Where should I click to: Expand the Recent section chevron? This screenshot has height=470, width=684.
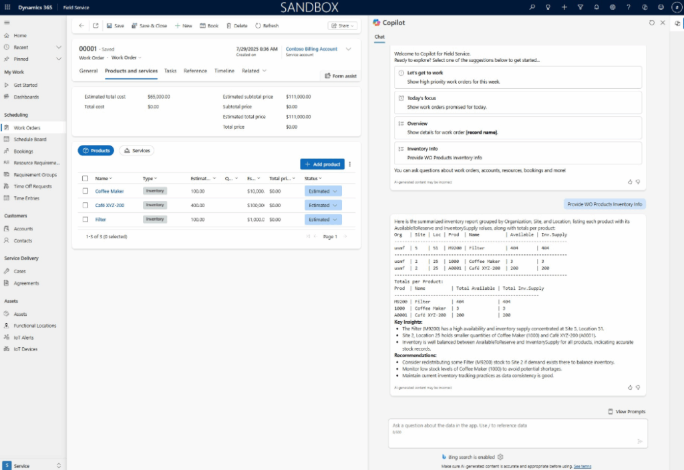pyautogui.click(x=59, y=47)
